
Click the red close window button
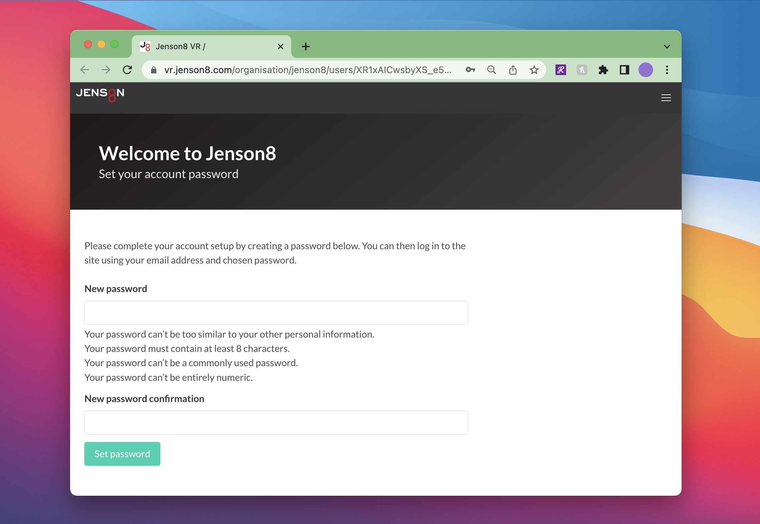88,44
